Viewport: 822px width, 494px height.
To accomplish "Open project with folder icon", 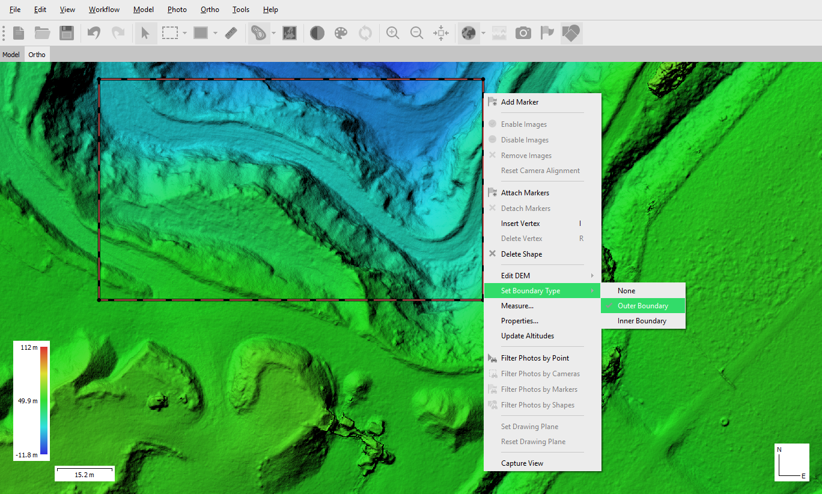I will point(43,33).
